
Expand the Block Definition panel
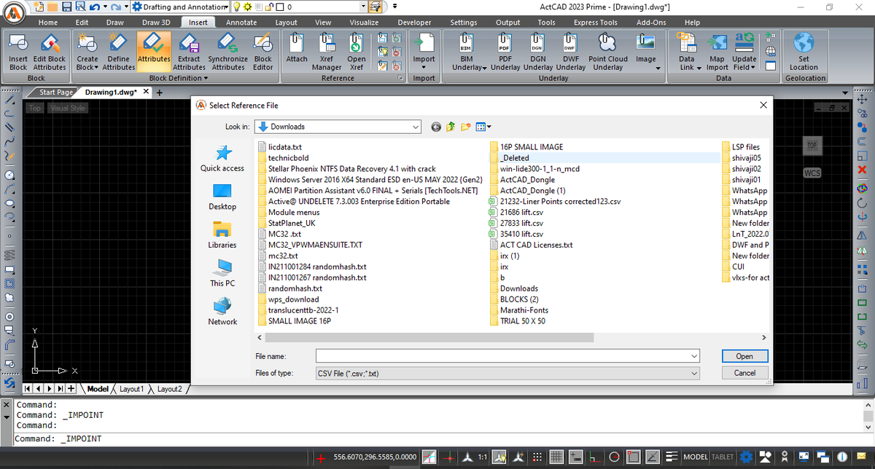pos(178,78)
